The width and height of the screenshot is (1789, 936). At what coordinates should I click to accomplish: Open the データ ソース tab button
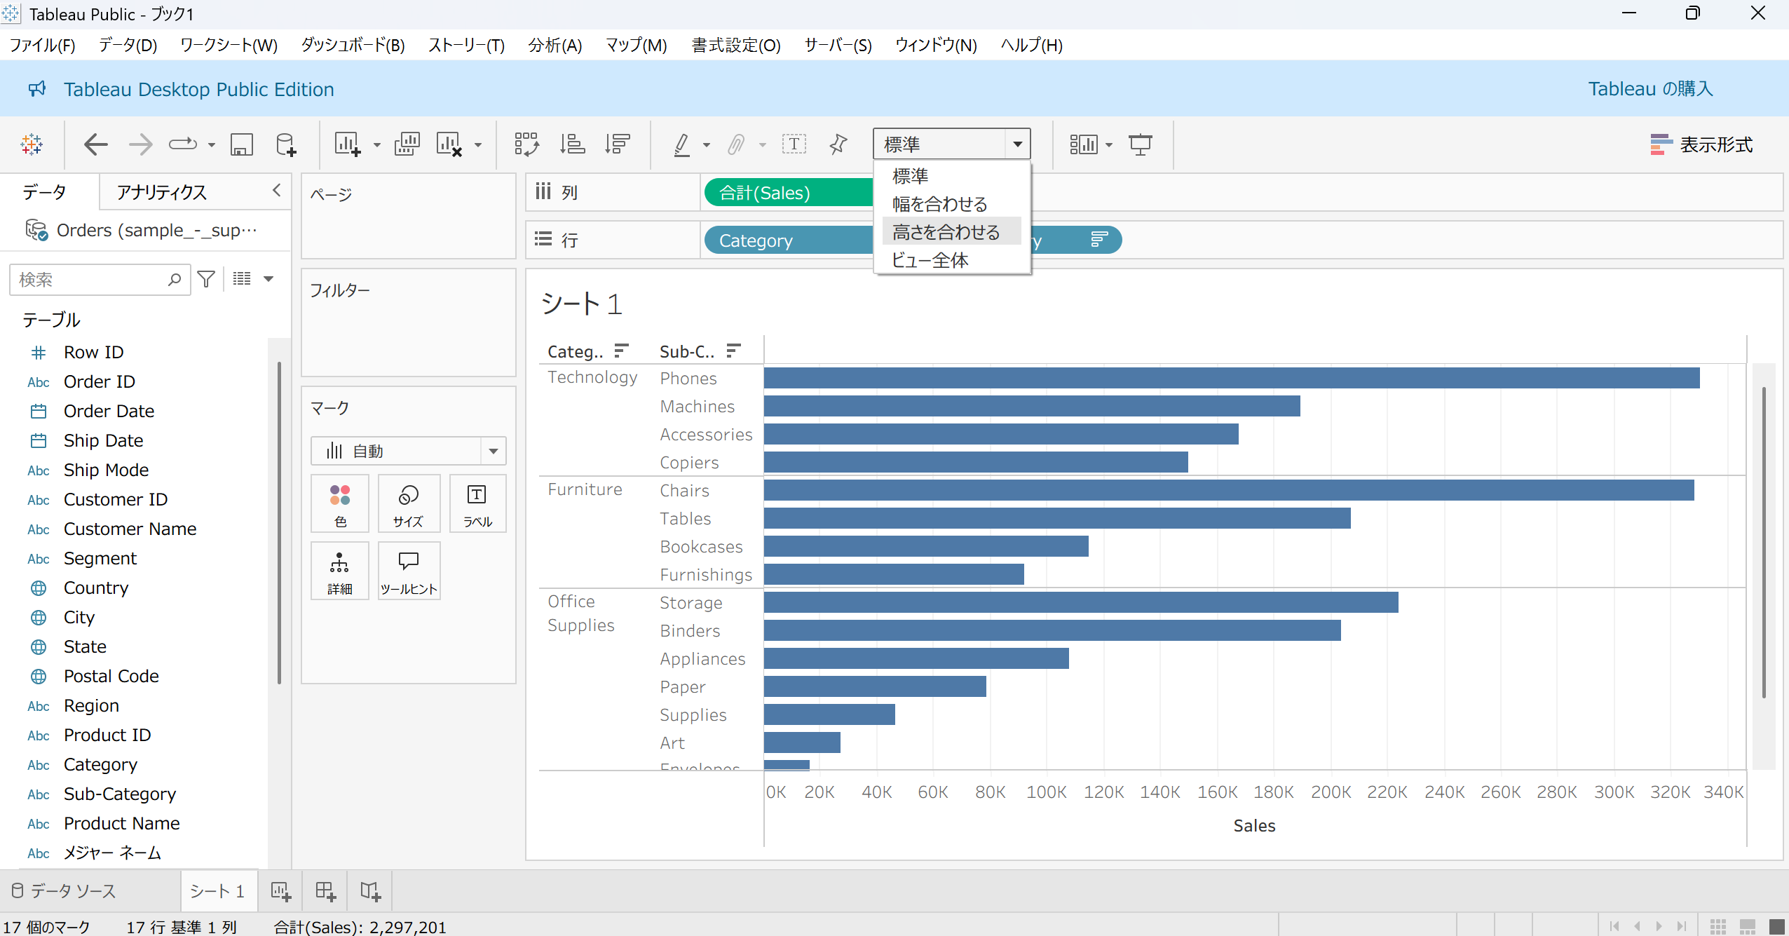(64, 891)
